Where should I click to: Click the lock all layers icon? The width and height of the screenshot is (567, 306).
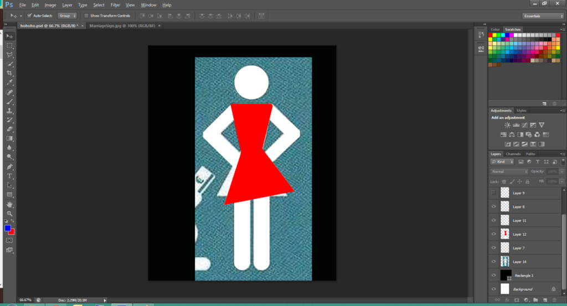click(x=527, y=181)
